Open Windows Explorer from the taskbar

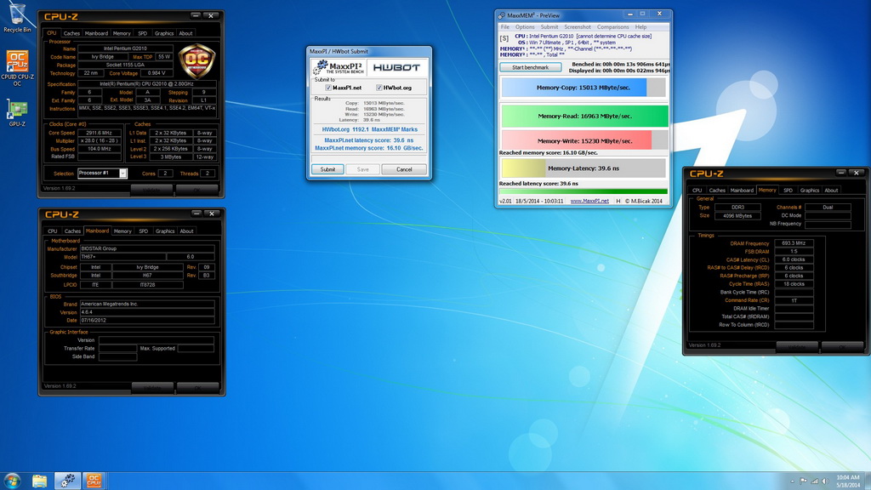click(39, 481)
